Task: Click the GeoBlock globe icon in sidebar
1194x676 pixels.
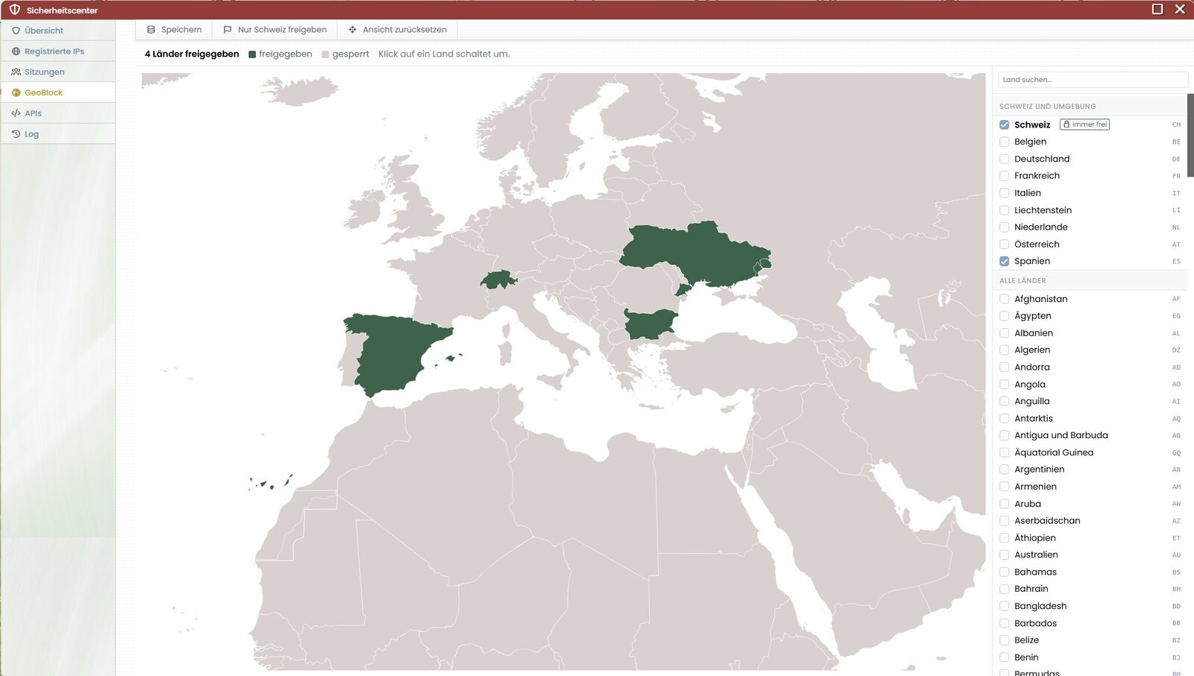Action: pos(16,93)
